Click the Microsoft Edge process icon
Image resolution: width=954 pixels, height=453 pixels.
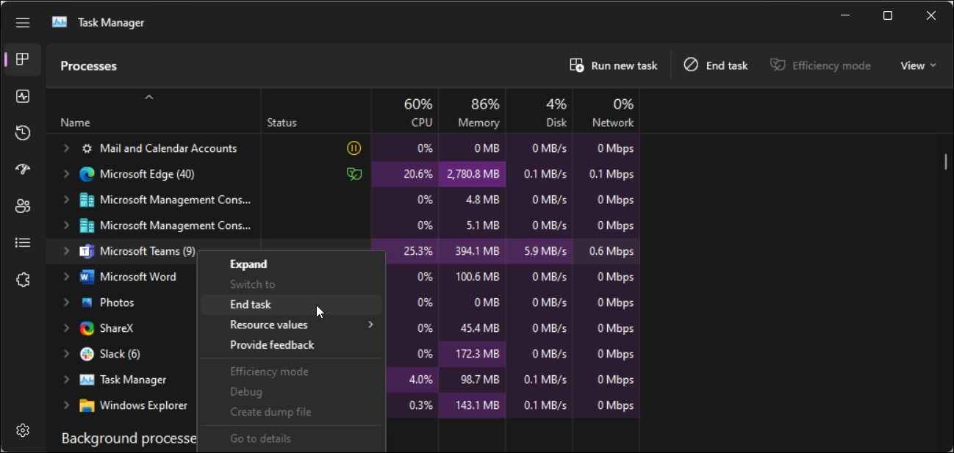point(87,174)
